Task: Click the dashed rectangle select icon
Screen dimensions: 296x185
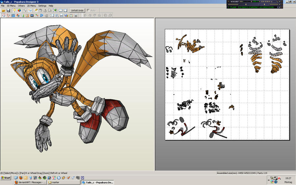Action: pyautogui.click(x=52, y=15)
